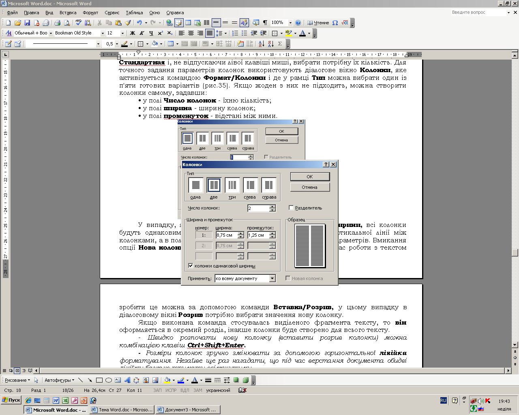Click Отмена in the large Колонки dialog

click(x=310, y=187)
